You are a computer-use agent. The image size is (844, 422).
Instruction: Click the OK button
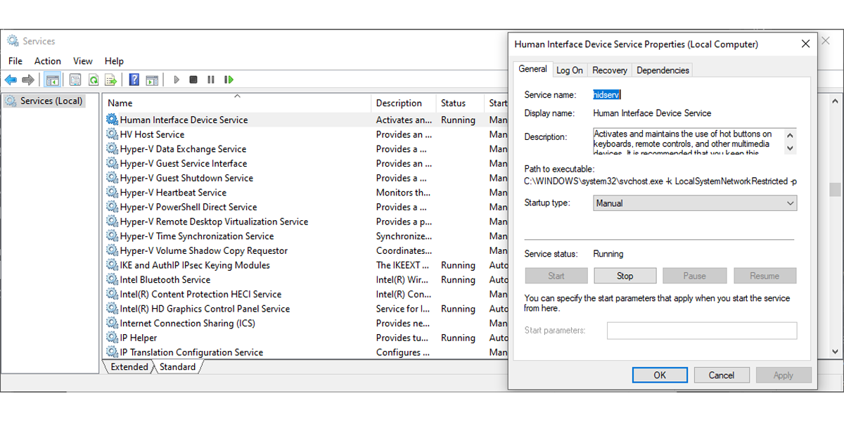pyautogui.click(x=660, y=375)
